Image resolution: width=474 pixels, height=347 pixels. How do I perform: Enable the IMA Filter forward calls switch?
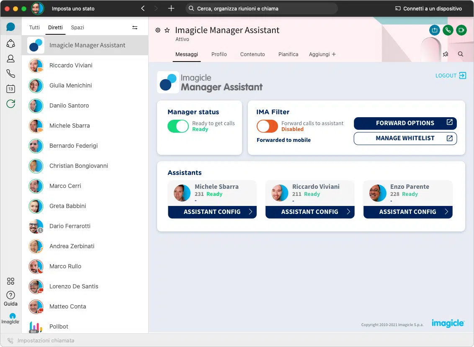tap(267, 126)
